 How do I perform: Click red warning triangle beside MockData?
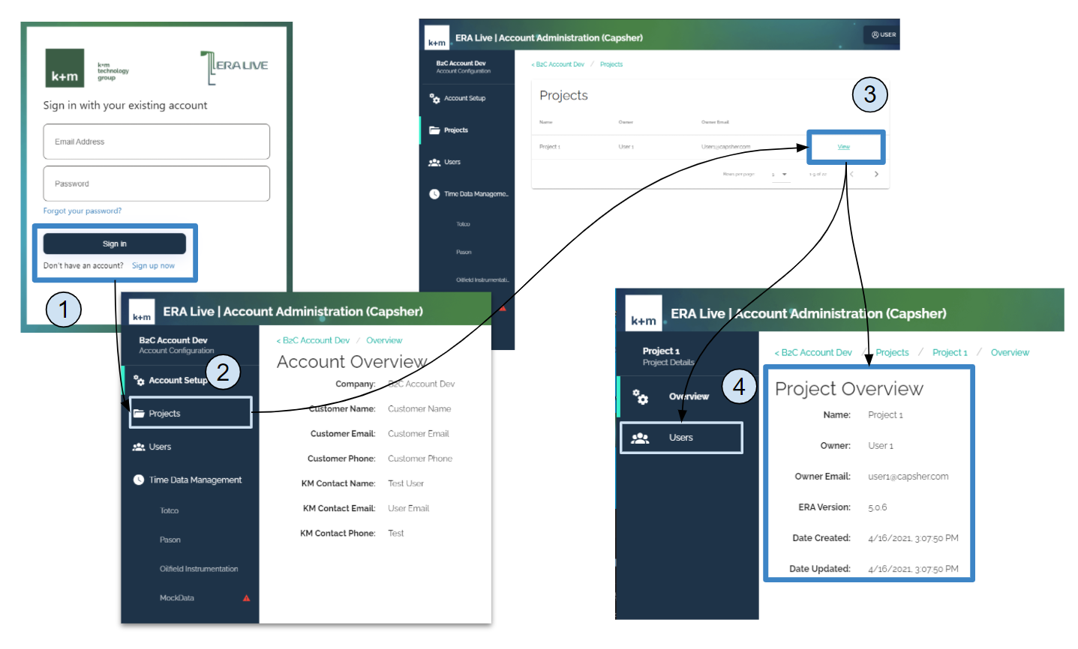246,598
